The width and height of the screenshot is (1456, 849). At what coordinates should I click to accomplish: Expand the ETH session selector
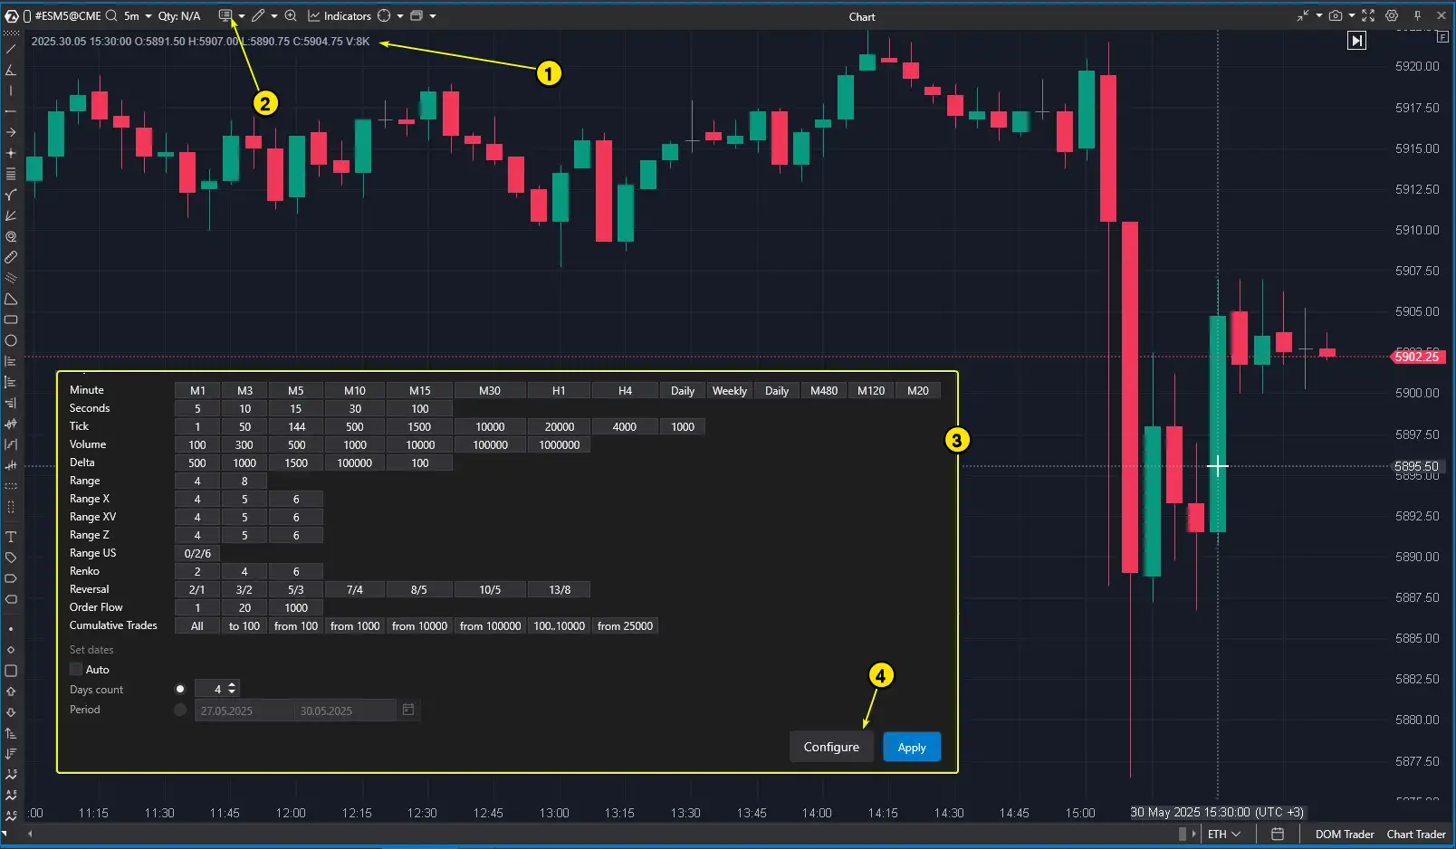[1226, 833]
